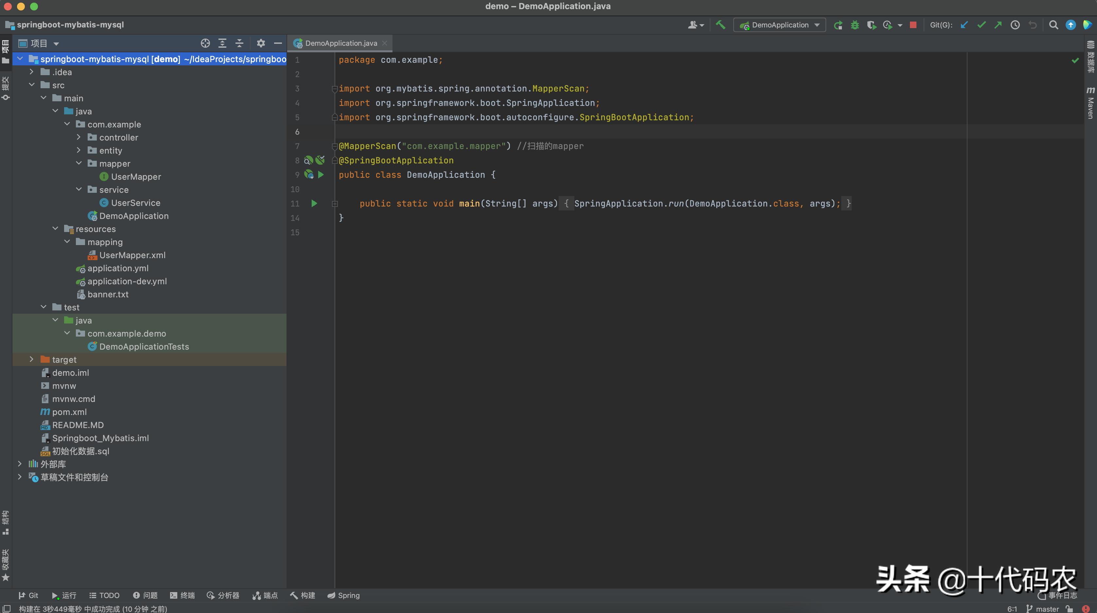Open Search Everywhere magnifier icon
This screenshot has width=1097, height=613.
coord(1053,25)
